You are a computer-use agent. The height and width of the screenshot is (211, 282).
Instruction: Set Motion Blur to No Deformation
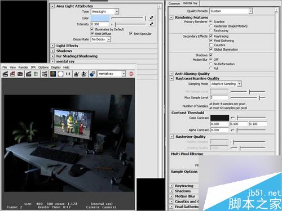[211, 64]
